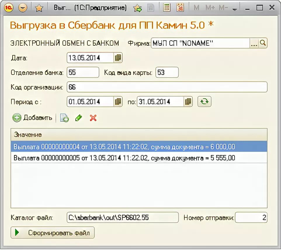
Task: Select row Выплата 00000000005 сумма 5 555,00
Action: pyautogui.click(x=139, y=158)
